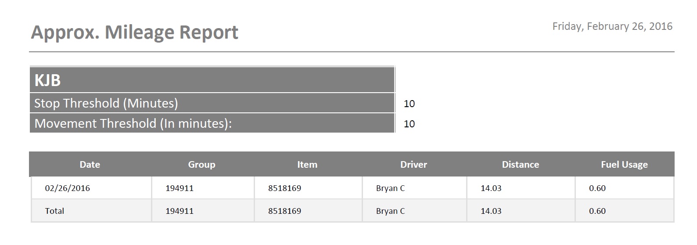Screen dimensions: 697x245
Task: Click the Distance column header
Action: pos(521,165)
